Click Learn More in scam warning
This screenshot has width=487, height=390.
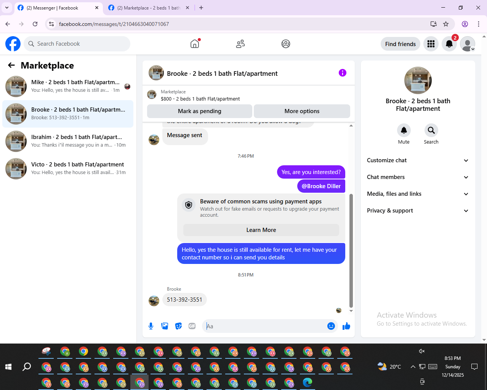(261, 230)
